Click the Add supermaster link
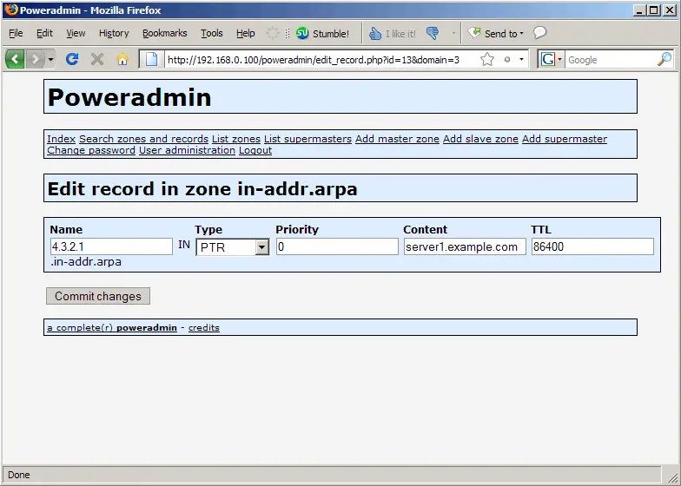The image size is (681, 486). 565,139
